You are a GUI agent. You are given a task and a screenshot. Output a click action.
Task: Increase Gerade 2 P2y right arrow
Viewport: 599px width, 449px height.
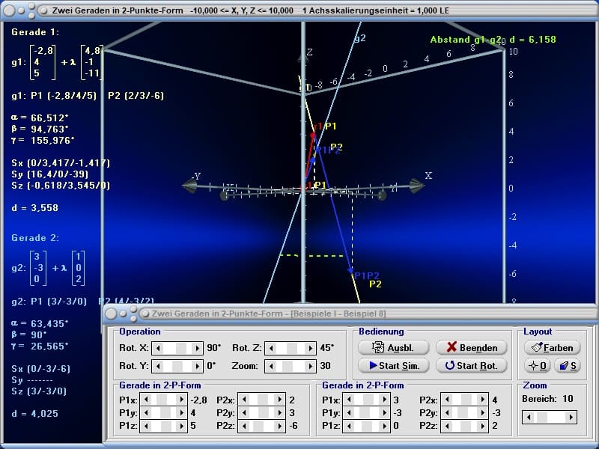[482, 413]
